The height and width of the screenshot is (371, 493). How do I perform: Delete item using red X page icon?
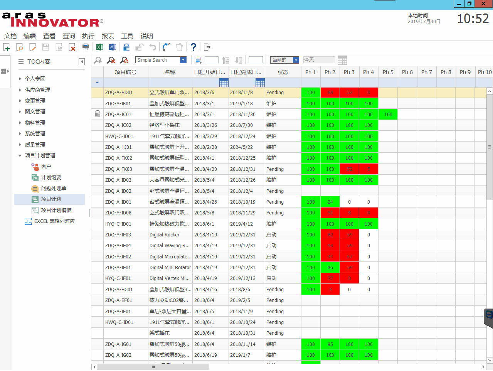click(x=72, y=47)
